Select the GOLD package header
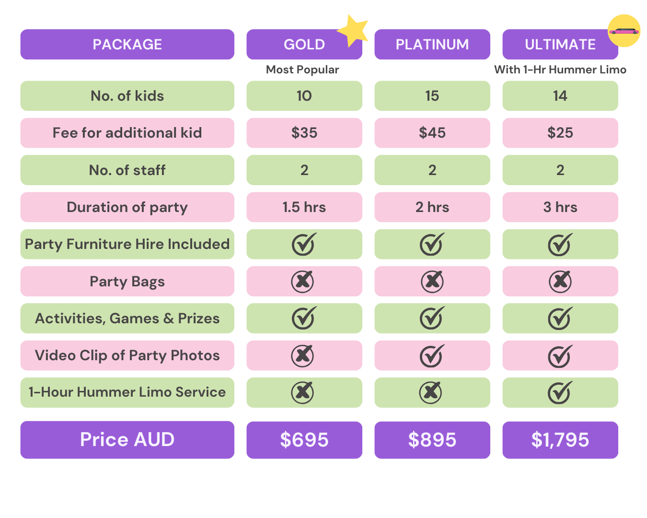Screen dimensions: 647x518 (x=304, y=45)
